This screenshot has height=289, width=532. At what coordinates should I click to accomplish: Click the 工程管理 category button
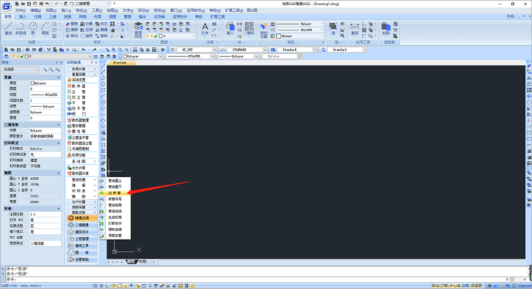82,239
